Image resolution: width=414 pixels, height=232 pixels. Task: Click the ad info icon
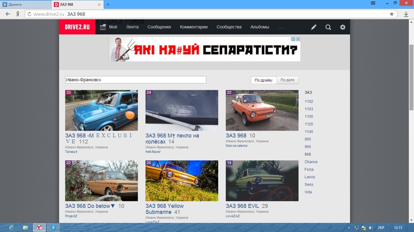click(293, 39)
